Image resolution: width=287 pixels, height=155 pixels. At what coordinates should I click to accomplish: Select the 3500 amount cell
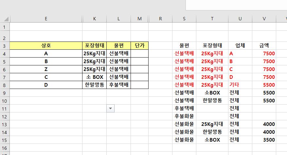coord(264,140)
